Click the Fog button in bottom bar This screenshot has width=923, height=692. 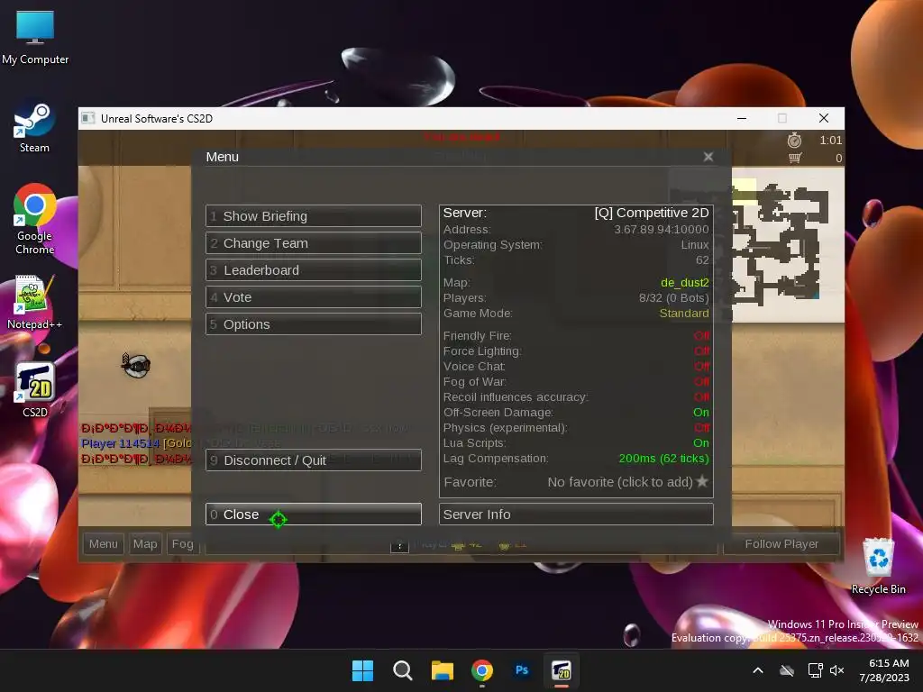(182, 543)
